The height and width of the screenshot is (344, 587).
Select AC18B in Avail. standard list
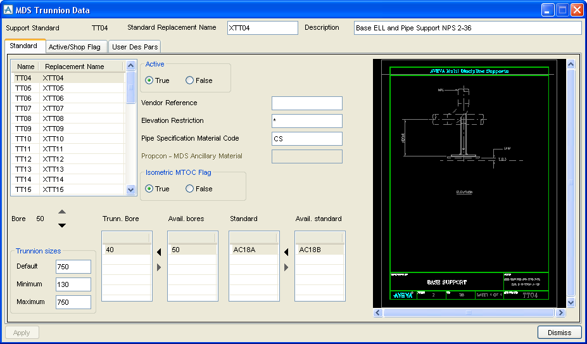pos(320,250)
